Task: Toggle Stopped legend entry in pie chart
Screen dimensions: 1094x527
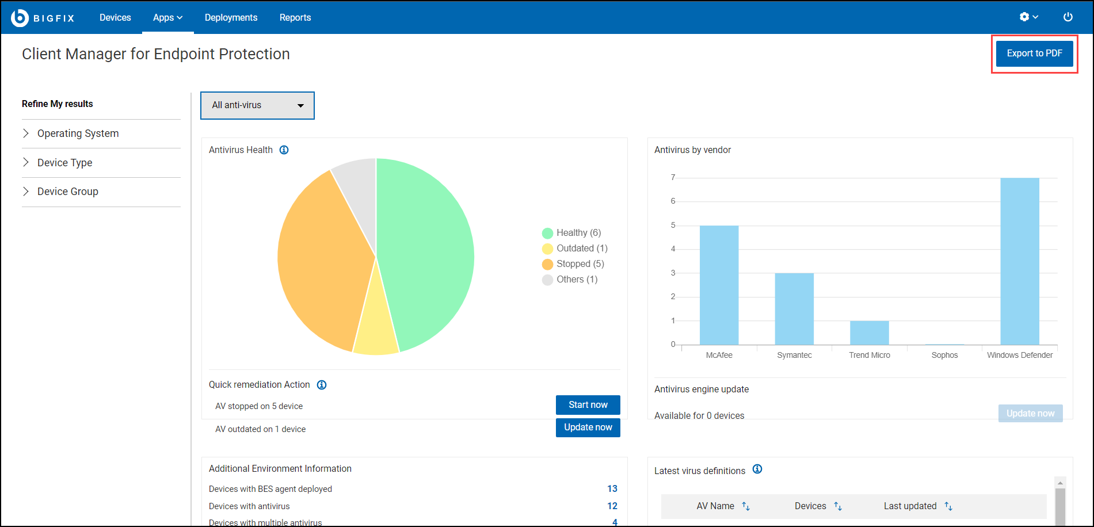Action: pyautogui.click(x=574, y=264)
